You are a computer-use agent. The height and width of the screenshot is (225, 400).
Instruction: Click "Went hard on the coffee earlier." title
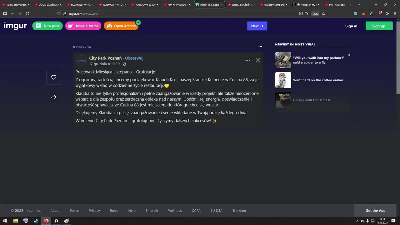(x=318, y=80)
